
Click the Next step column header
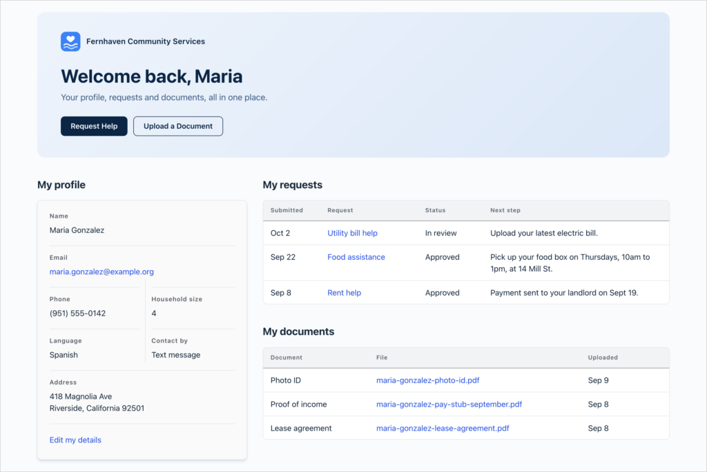pos(505,210)
